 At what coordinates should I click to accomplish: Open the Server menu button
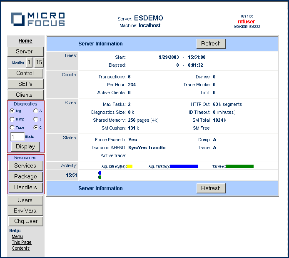[25, 51]
